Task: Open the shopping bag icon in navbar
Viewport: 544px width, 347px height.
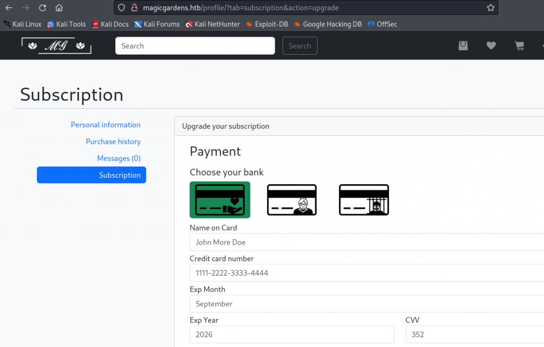Action: pyautogui.click(x=463, y=46)
